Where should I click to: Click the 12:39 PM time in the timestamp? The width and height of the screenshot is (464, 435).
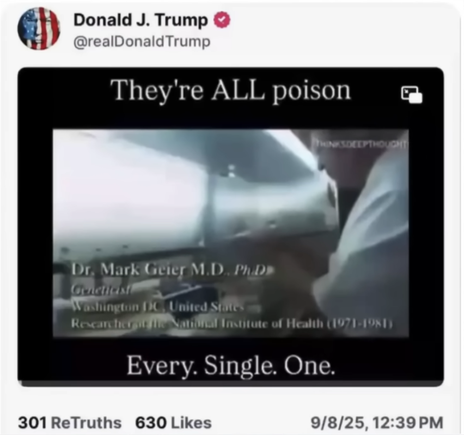point(408,422)
